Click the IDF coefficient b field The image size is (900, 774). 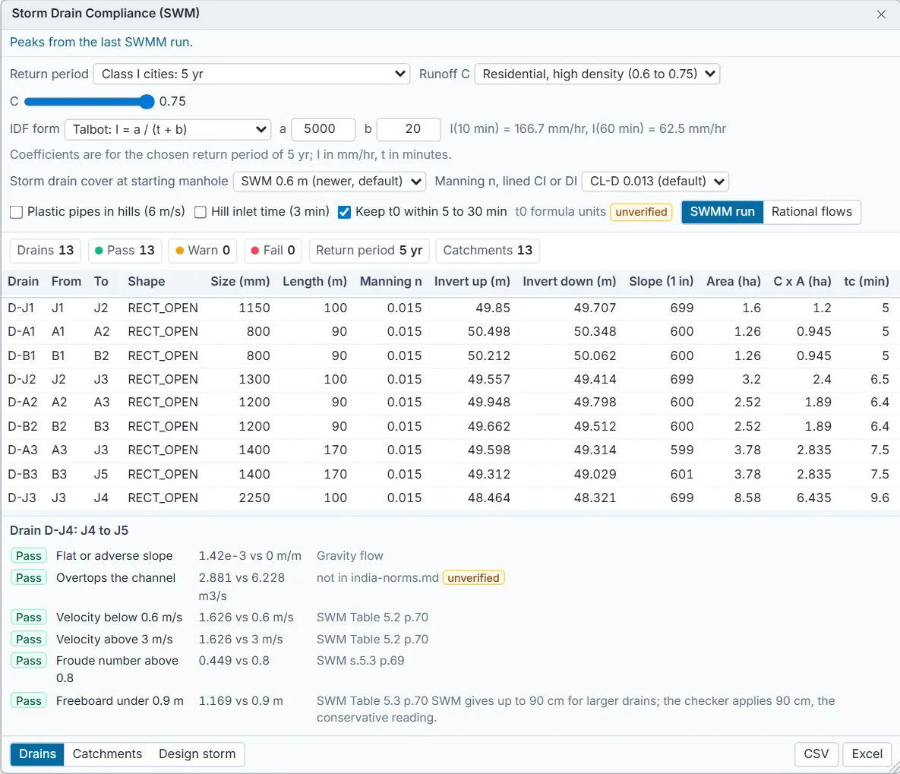point(409,129)
